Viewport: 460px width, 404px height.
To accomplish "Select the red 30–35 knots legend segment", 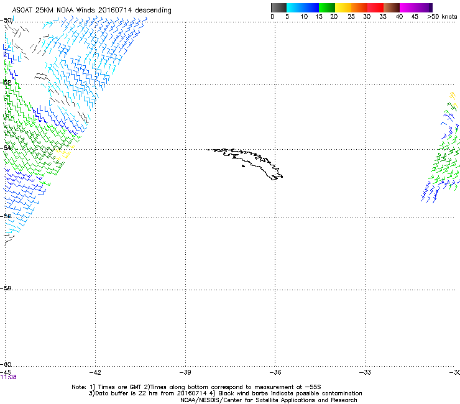I will pyautogui.click(x=375, y=7).
